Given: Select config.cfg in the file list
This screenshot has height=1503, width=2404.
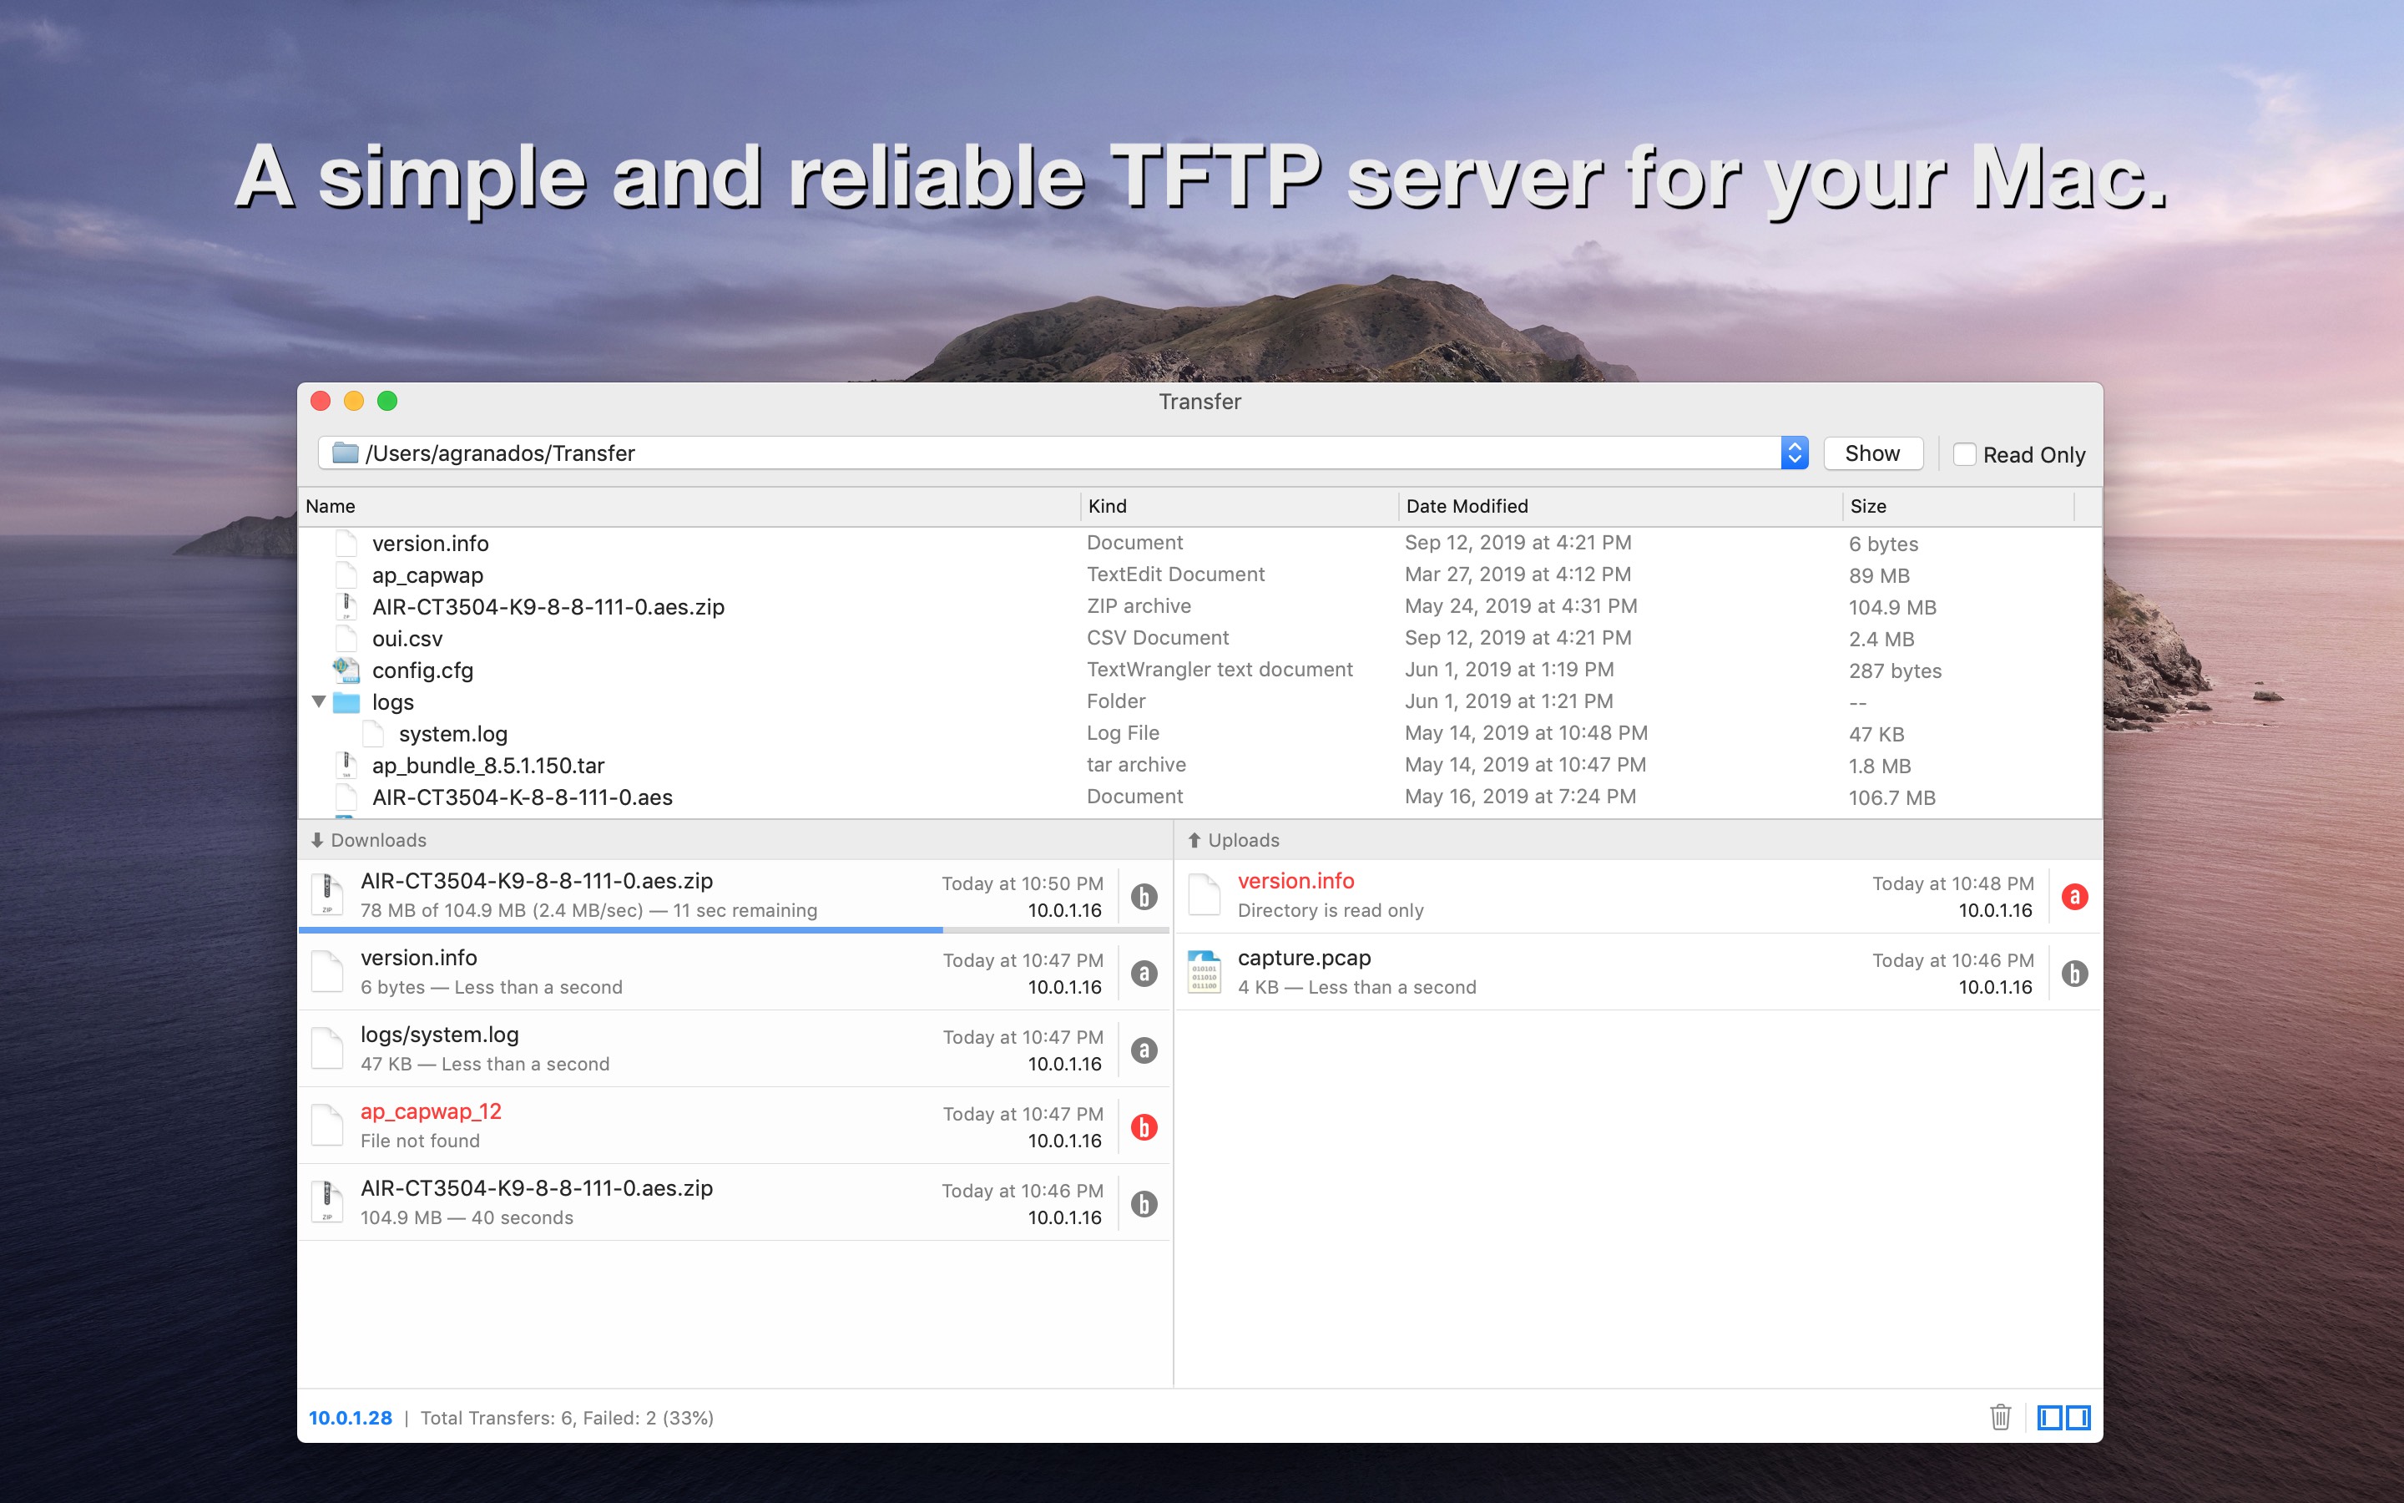Looking at the screenshot, I should [422, 671].
